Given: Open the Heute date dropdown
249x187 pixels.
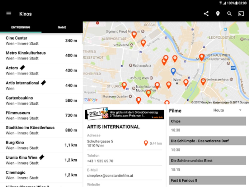Looking at the screenshot, I should point(227,110).
